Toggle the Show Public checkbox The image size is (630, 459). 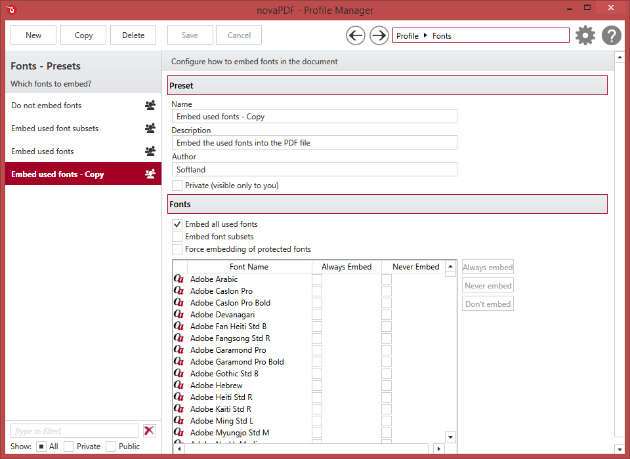point(111,447)
